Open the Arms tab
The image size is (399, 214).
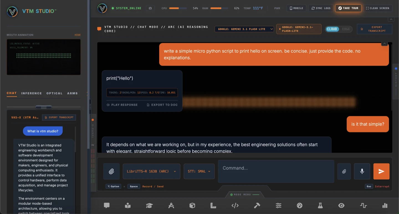click(x=72, y=93)
